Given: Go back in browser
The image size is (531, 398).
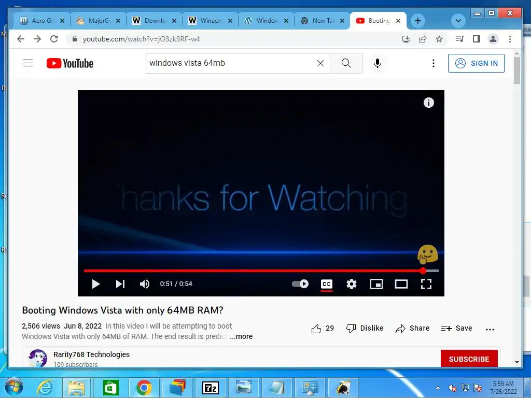Looking at the screenshot, I should click(x=21, y=39).
